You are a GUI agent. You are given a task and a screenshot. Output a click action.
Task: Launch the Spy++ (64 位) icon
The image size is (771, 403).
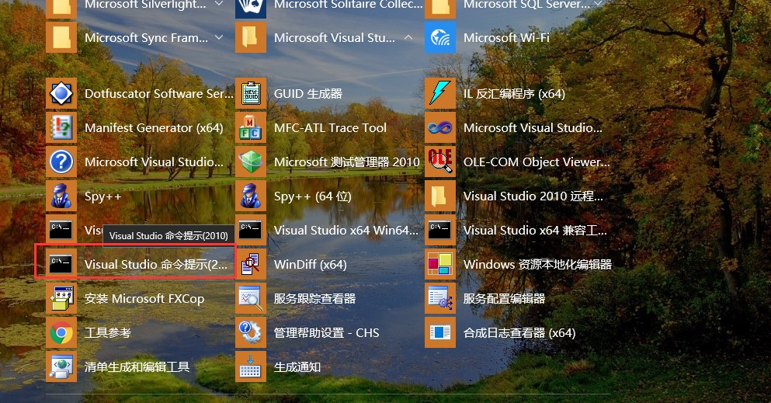click(251, 196)
